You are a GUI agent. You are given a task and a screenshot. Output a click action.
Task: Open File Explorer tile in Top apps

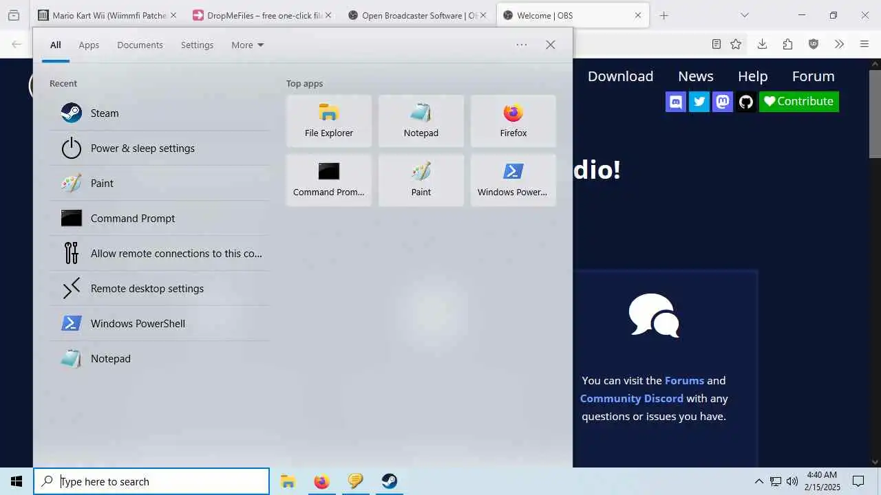tap(329, 121)
